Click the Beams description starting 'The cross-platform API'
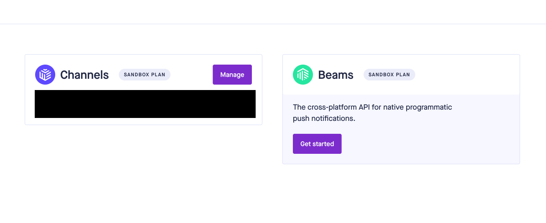Screen dimensions: 546x223 (372, 107)
